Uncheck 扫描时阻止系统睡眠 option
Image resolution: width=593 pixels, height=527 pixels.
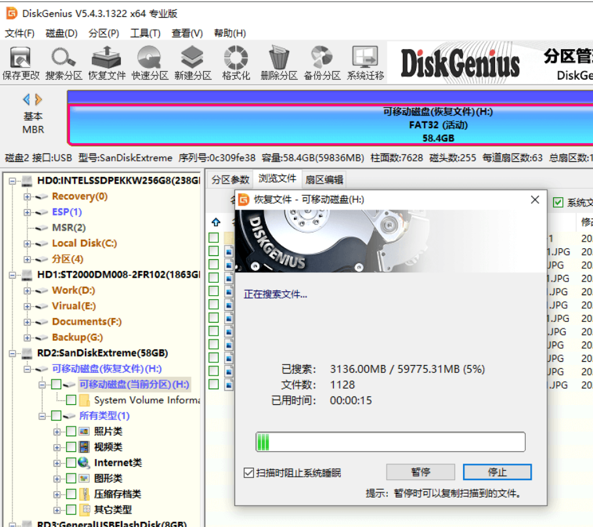pos(249,473)
